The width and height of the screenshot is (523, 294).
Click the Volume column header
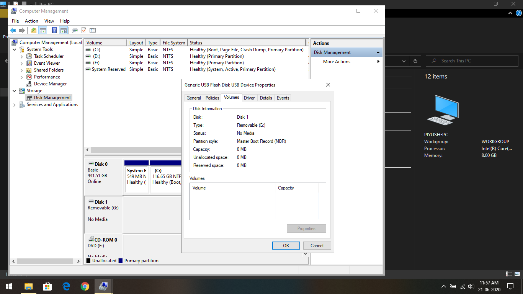pos(106,43)
